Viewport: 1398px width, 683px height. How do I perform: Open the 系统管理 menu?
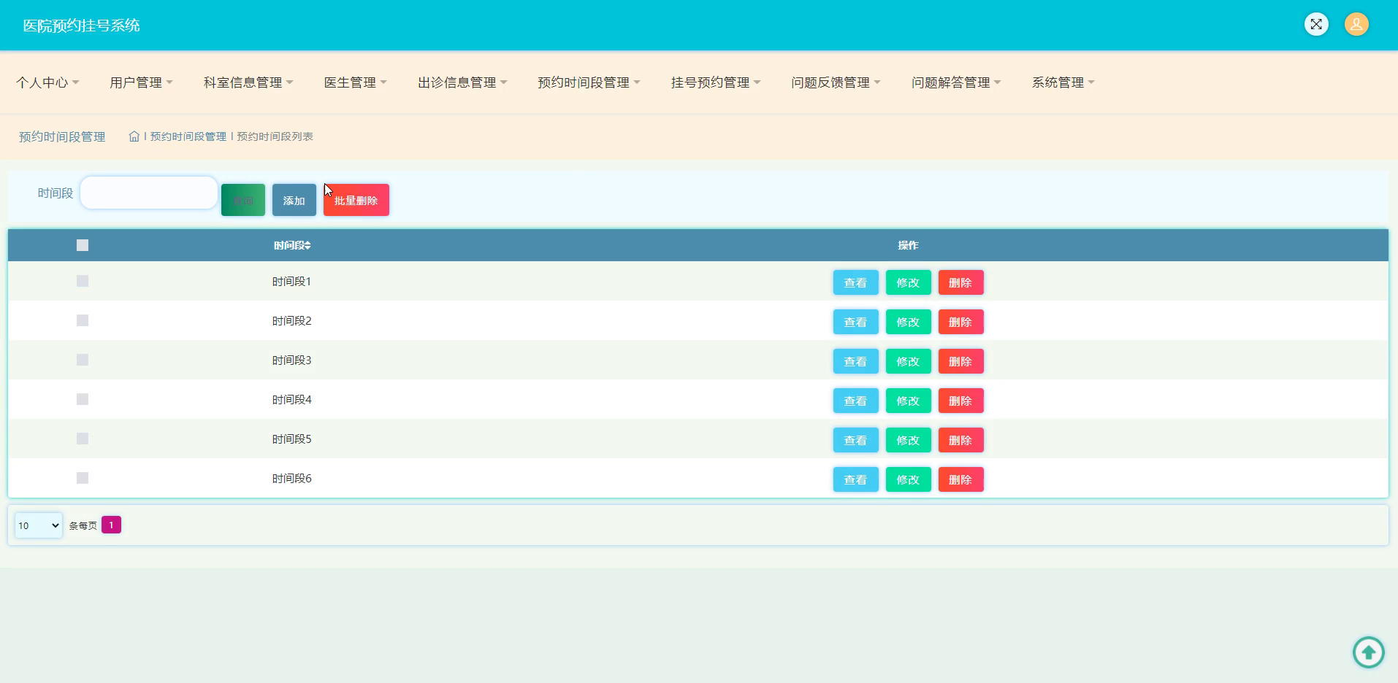(x=1063, y=82)
